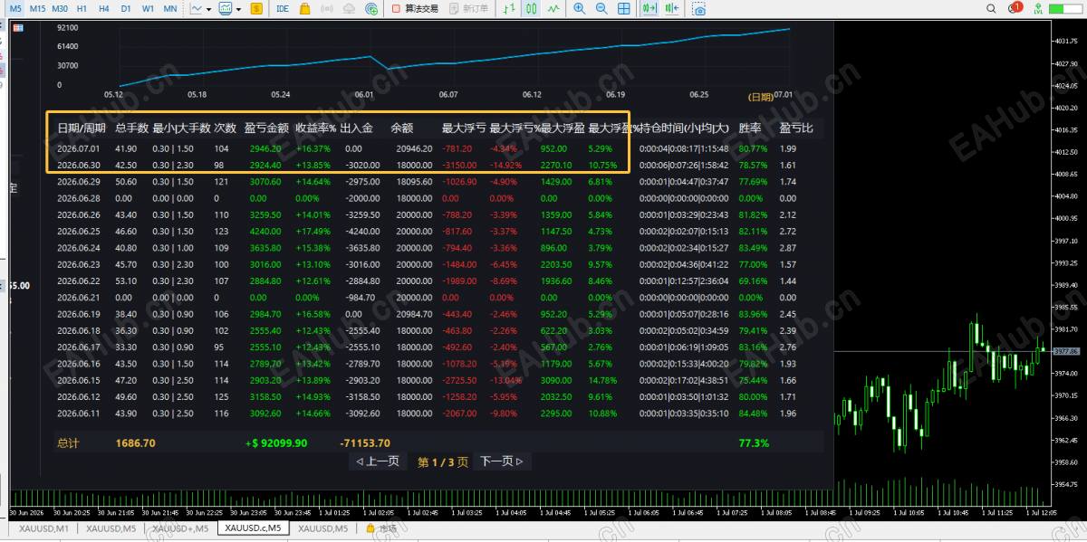Click the gold dollar trading icon
Viewport: 1087px width, 542px height.
(256, 8)
